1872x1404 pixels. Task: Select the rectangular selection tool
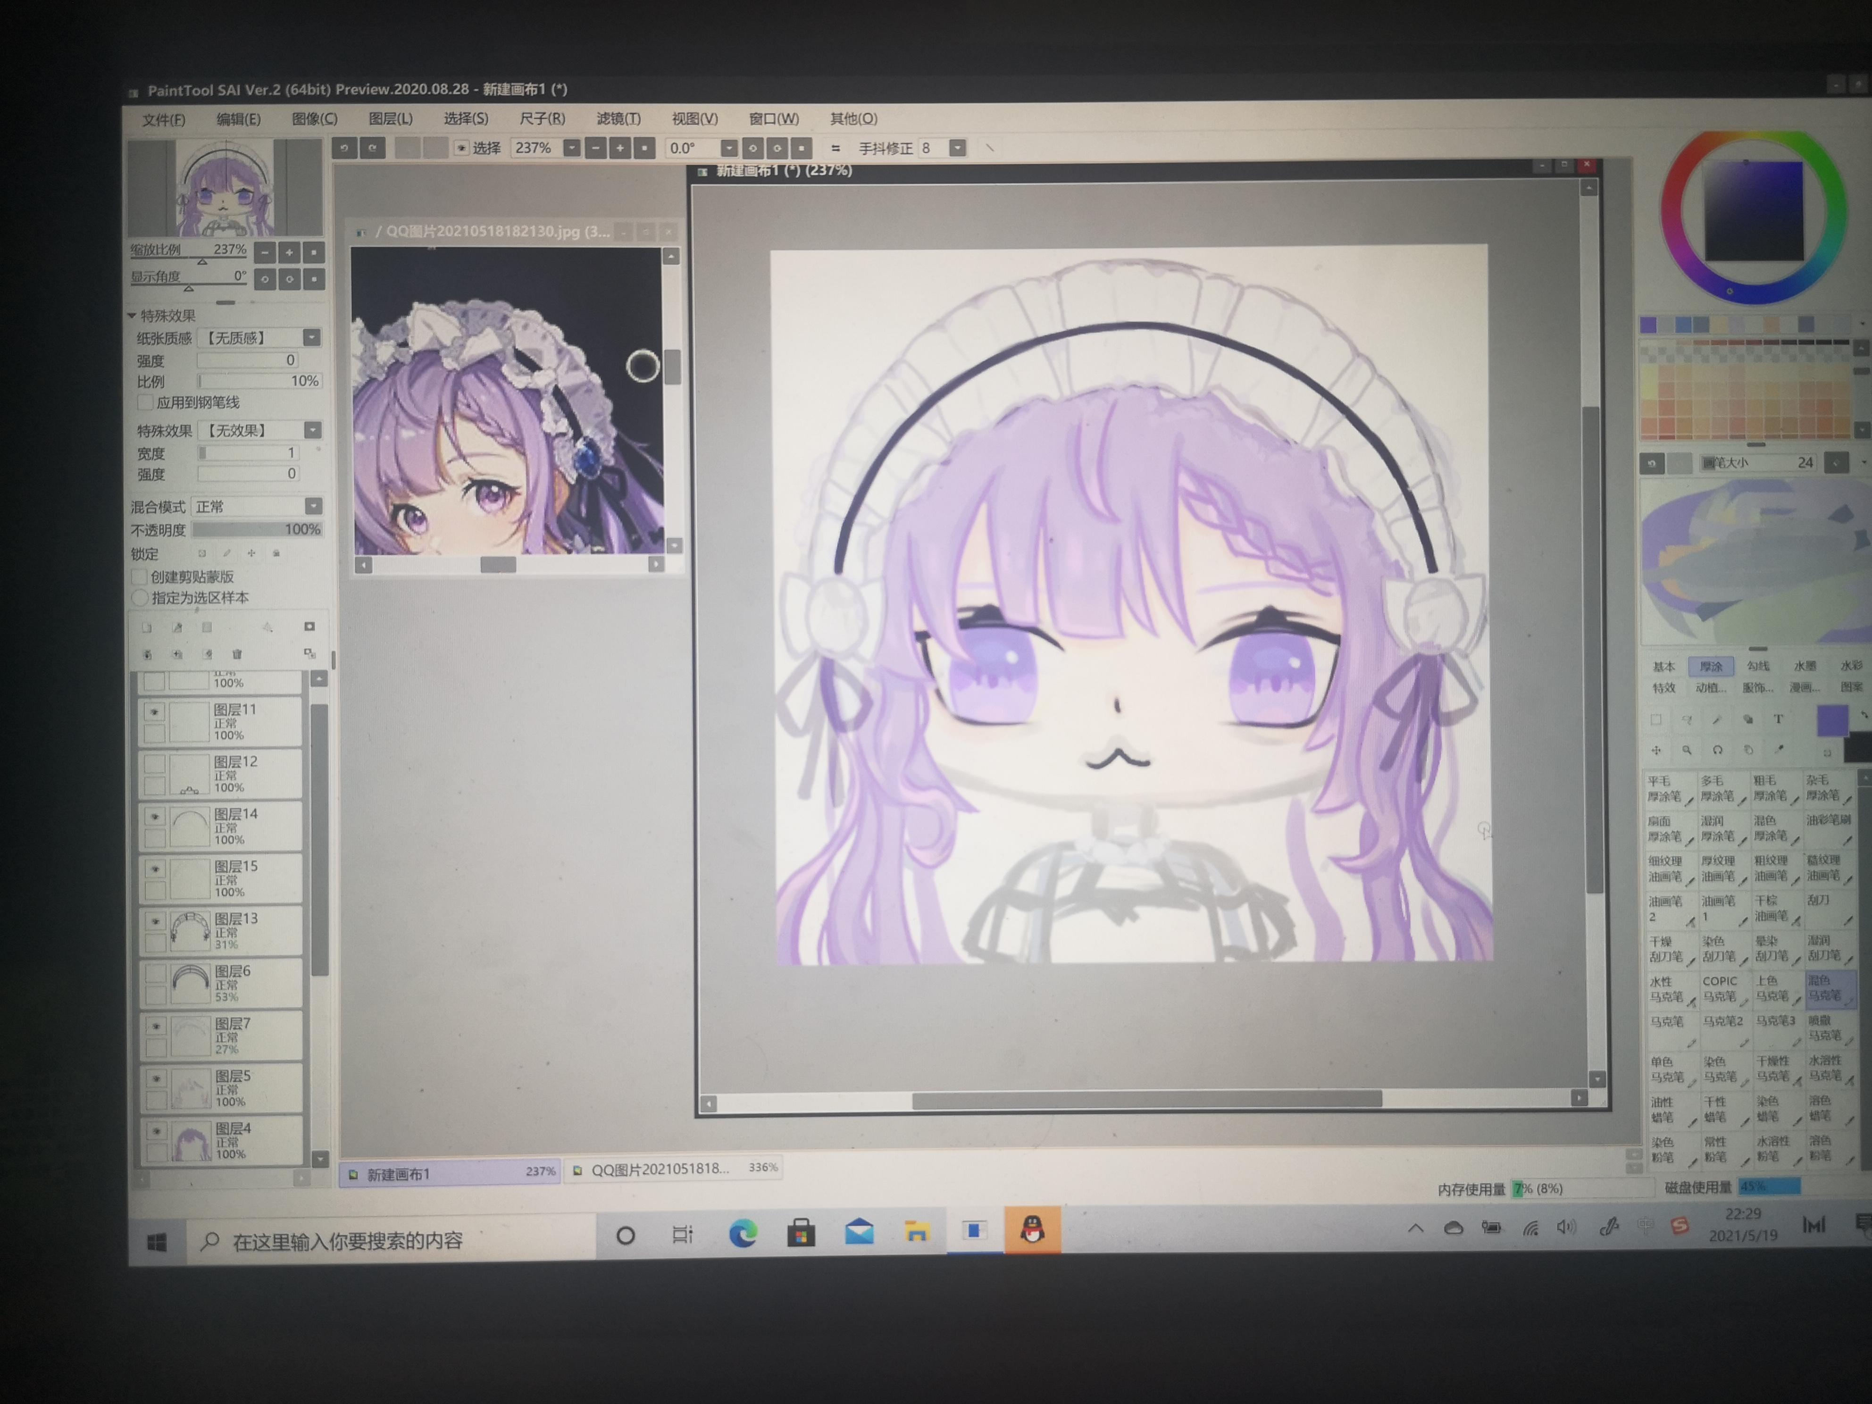(x=1655, y=719)
